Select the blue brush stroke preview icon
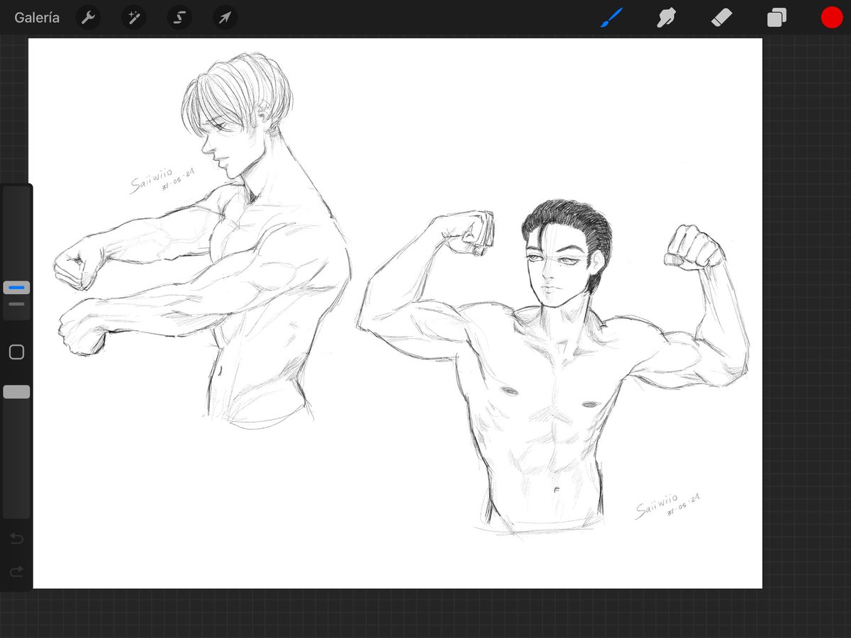The height and width of the screenshot is (638, 851). (x=611, y=17)
